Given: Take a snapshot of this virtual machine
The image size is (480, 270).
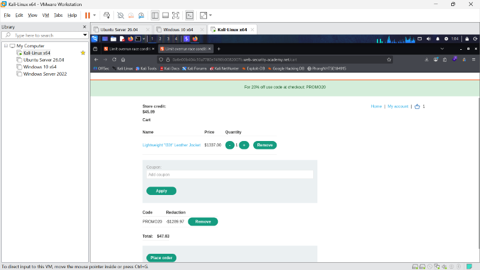Looking at the screenshot, I should coord(121,16).
